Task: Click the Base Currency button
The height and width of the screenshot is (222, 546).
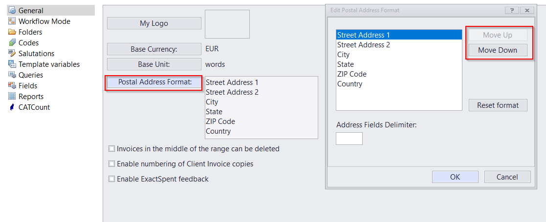Action: click(154, 49)
